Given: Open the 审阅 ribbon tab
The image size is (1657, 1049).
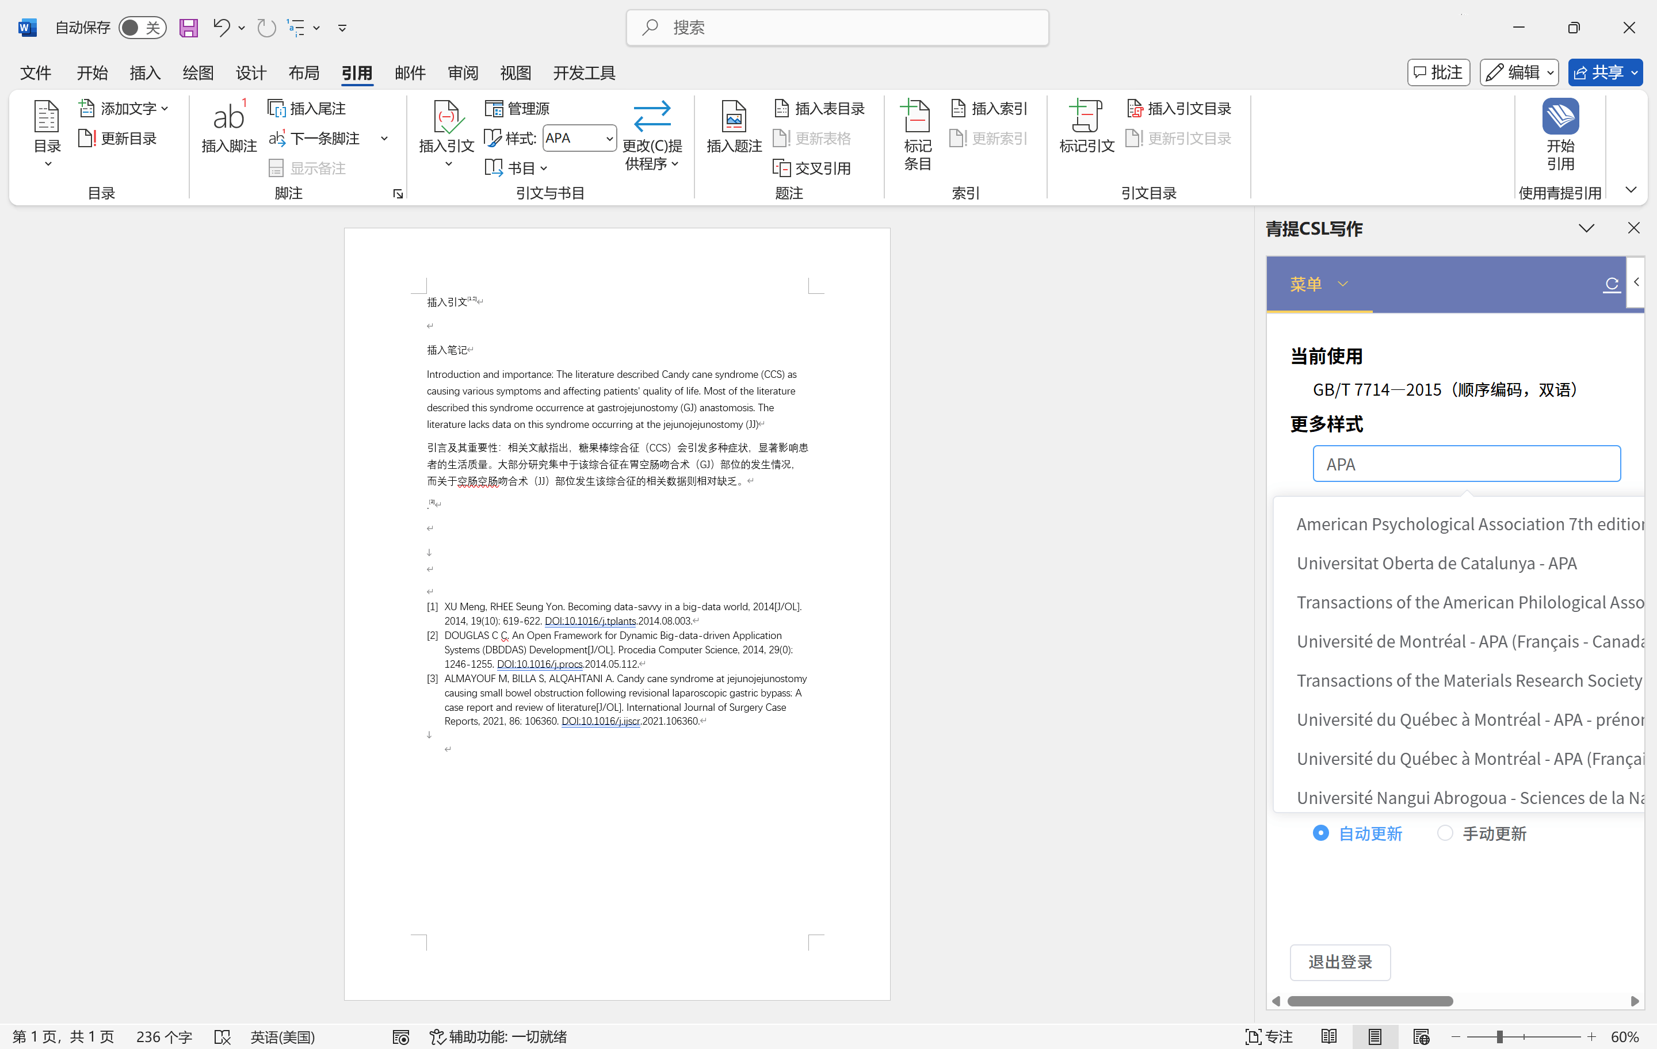Looking at the screenshot, I should tap(463, 73).
